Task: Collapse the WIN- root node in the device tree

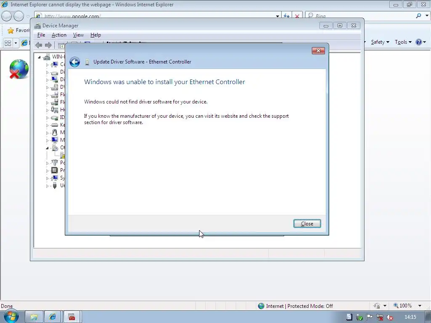Action: click(x=39, y=57)
